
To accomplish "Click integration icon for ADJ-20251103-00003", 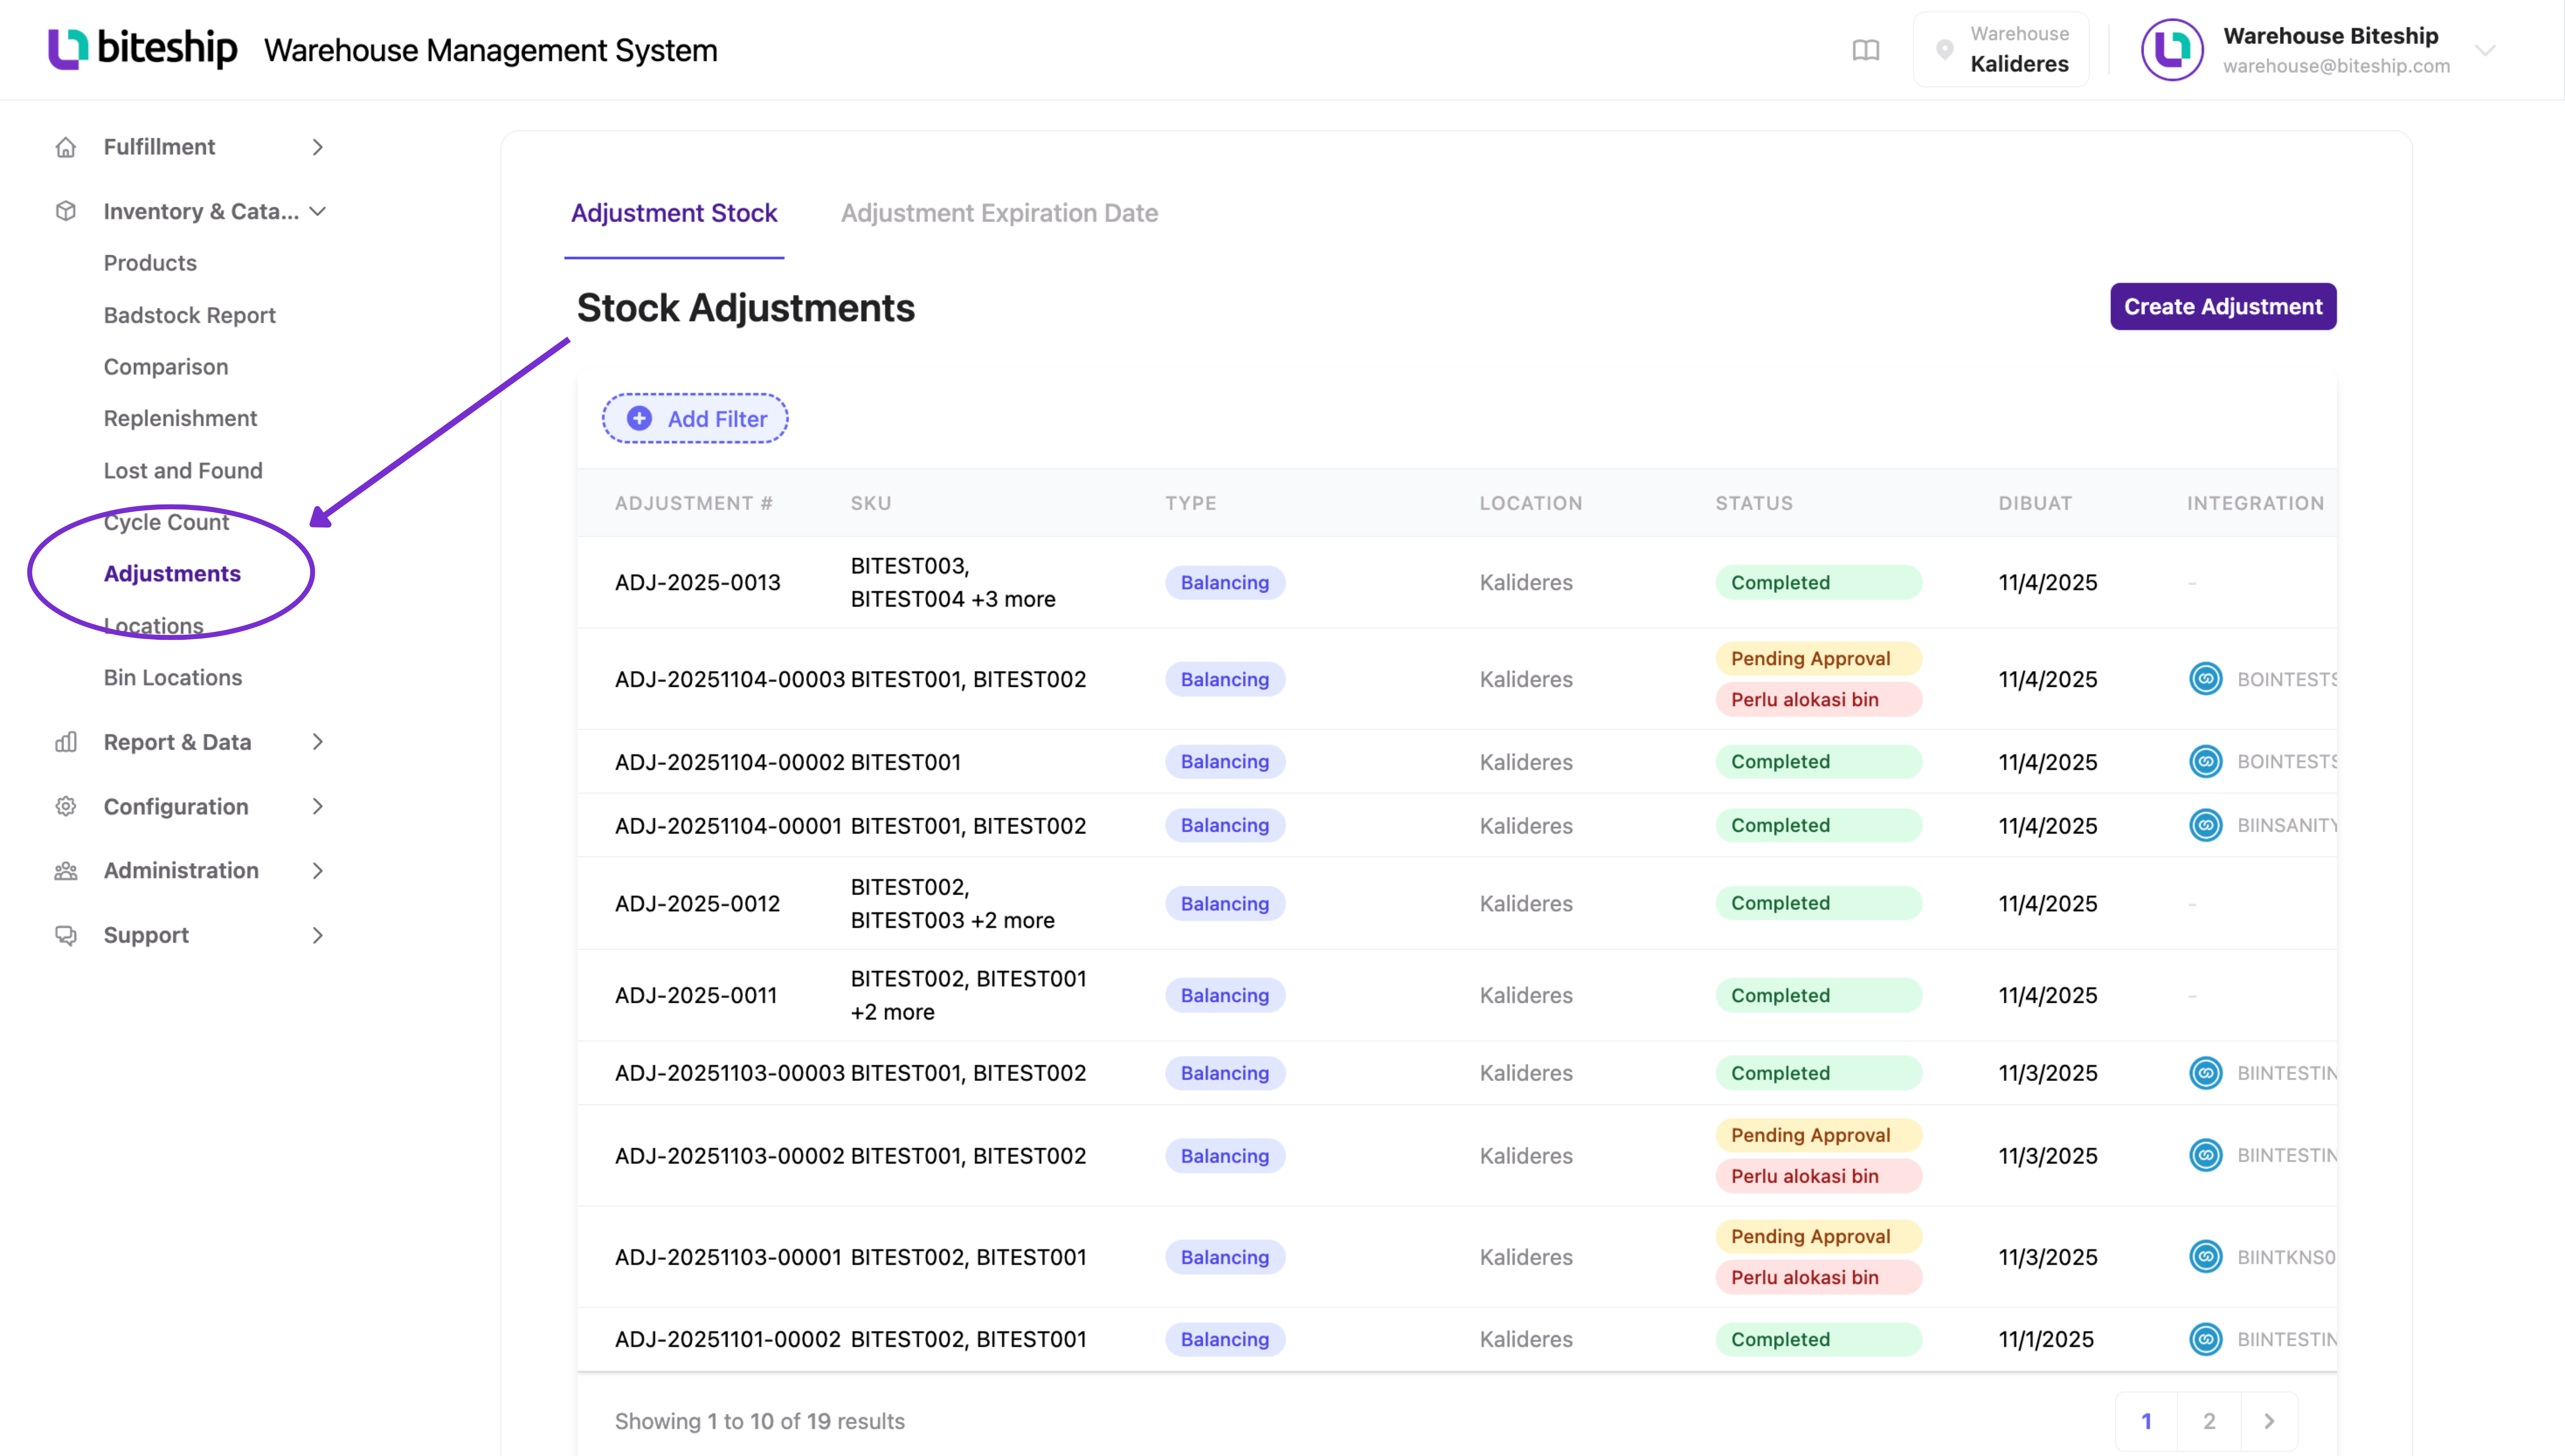I will point(2205,1073).
